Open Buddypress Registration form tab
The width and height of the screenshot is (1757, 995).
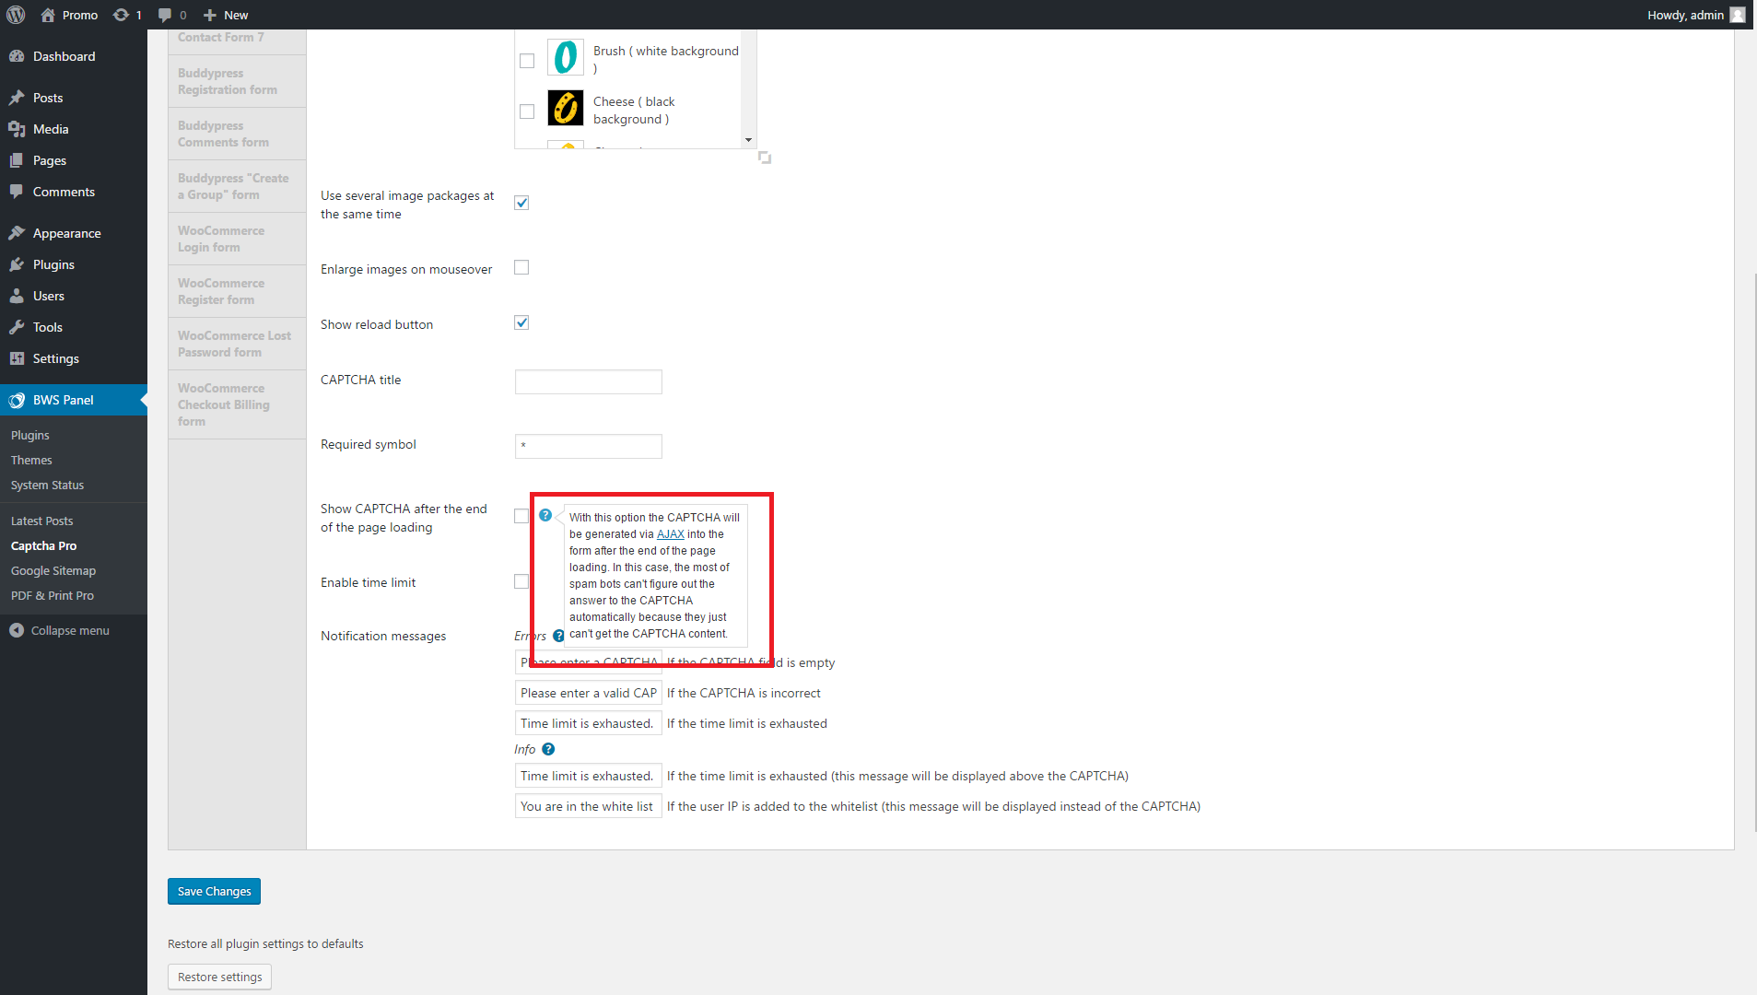tap(237, 81)
